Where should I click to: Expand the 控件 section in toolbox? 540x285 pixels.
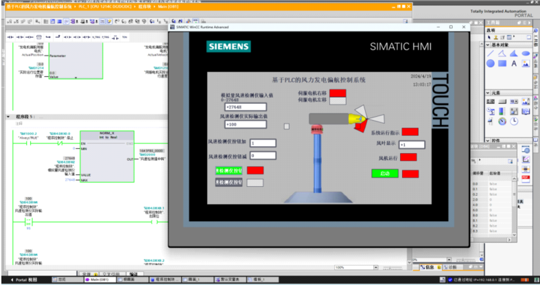coord(488,141)
